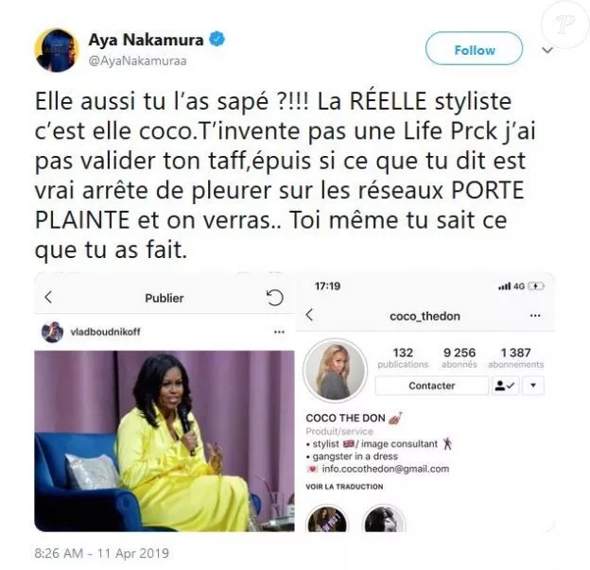Screen dimensions: 590x570
Task: Open the 1 387 abonnements list
Action: pyautogui.click(x=515, y=358)
